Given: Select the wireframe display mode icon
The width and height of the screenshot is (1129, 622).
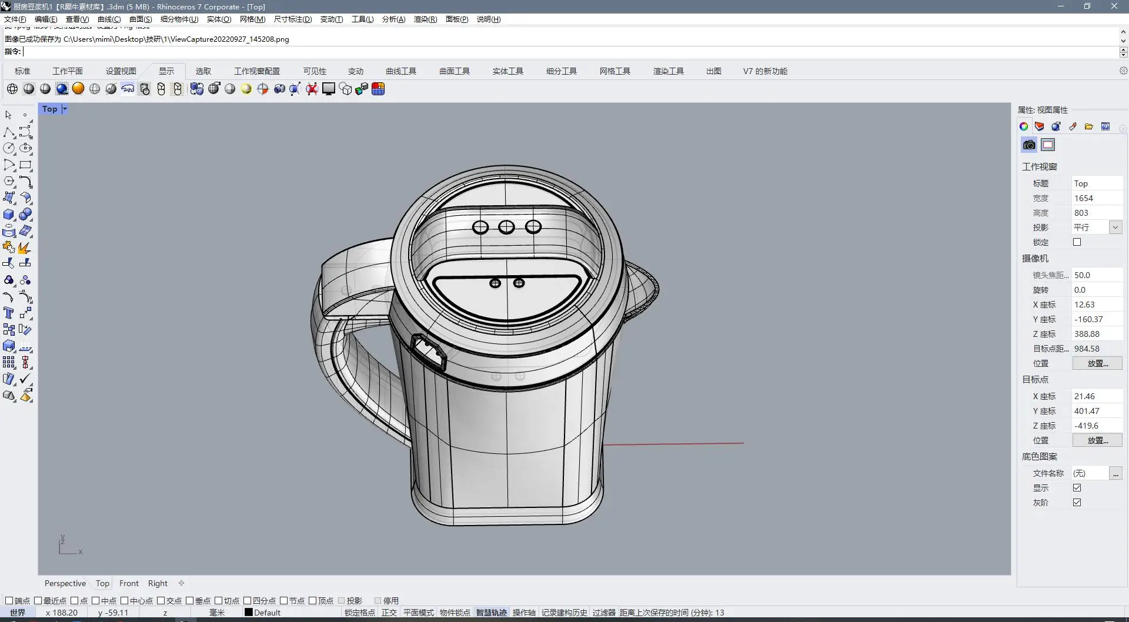Looking at the screenshot, I should click(12, 89).
